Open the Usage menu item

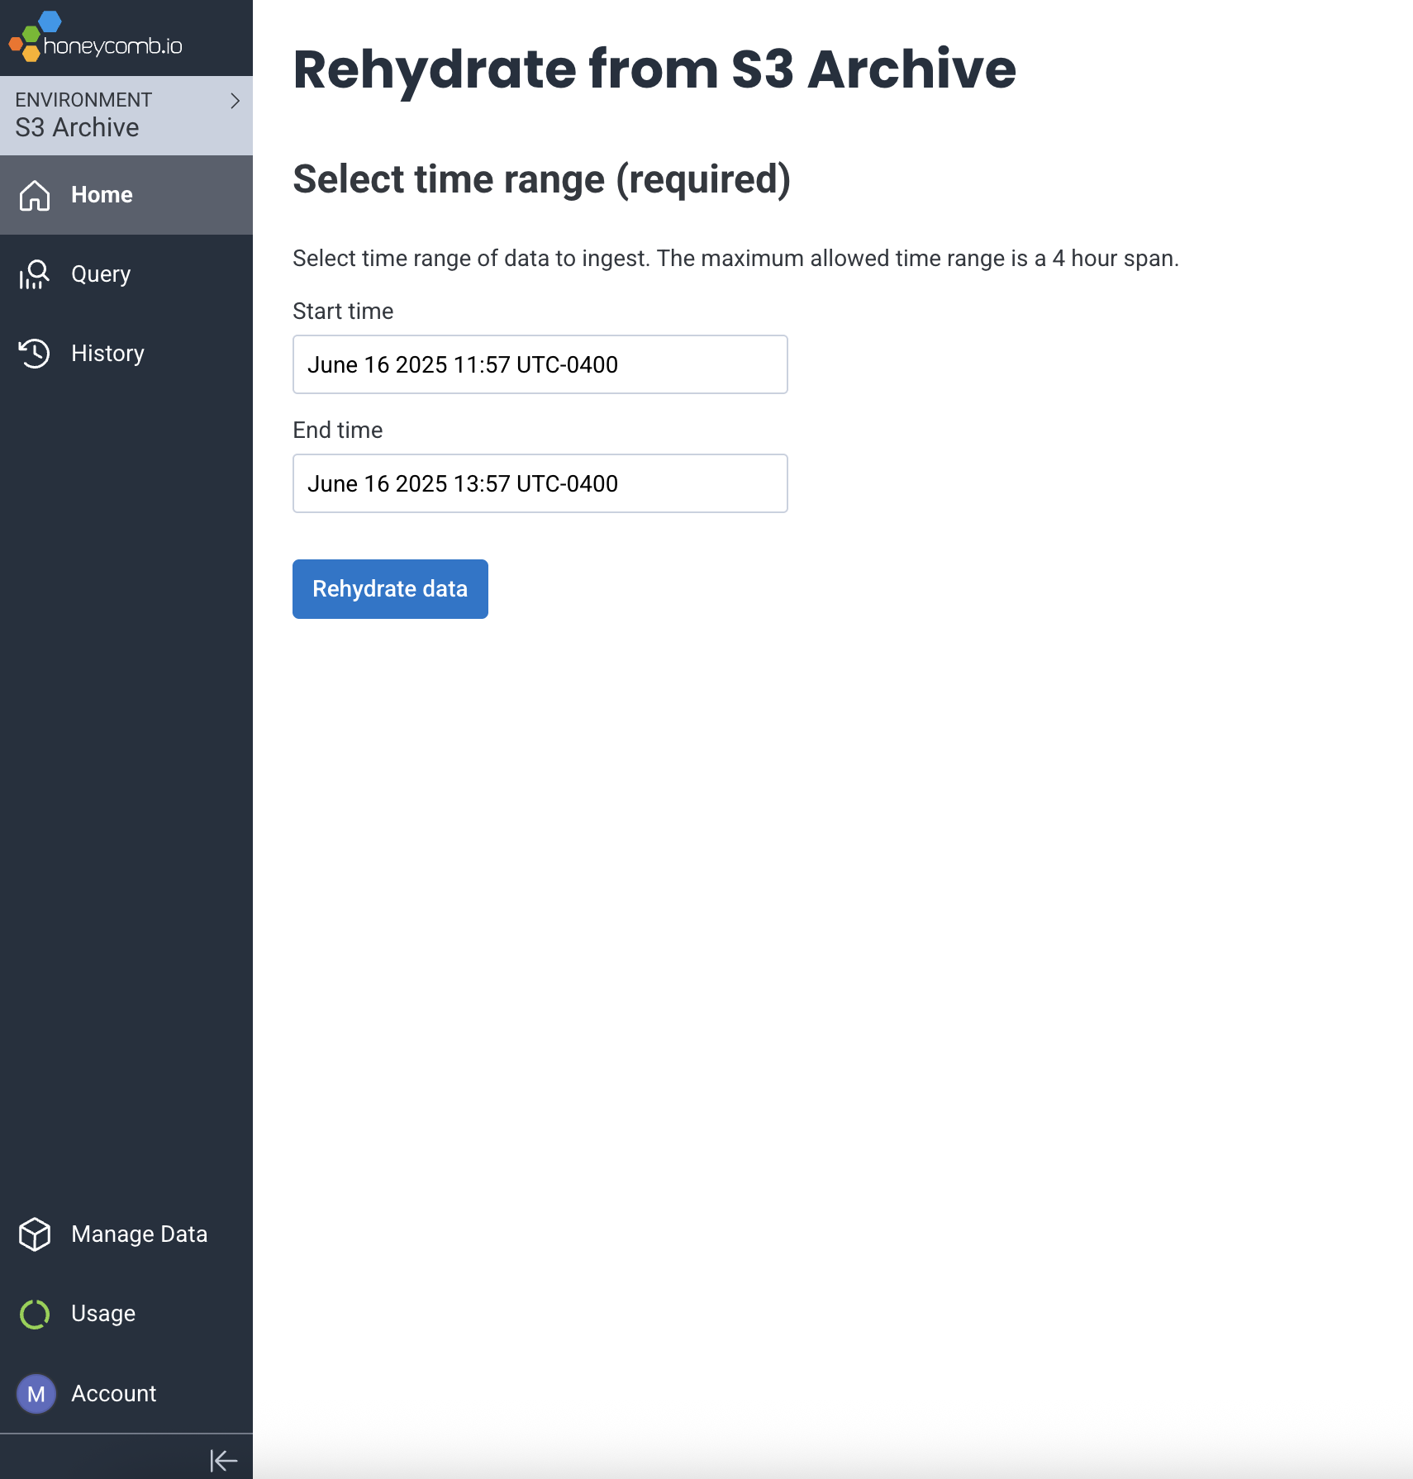point(126,1314)
